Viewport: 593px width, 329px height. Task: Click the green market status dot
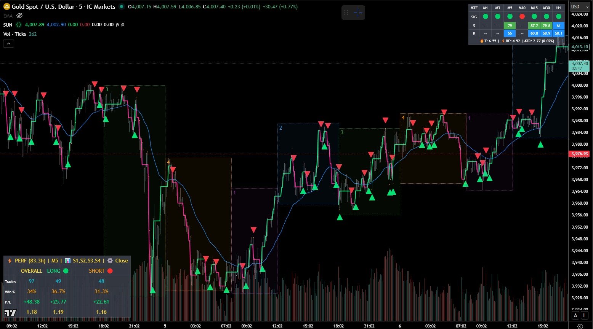click(x=122, y=6)
